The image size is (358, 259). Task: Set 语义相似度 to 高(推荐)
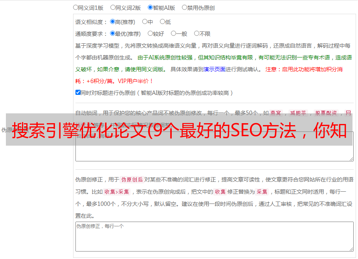[112, 22]
